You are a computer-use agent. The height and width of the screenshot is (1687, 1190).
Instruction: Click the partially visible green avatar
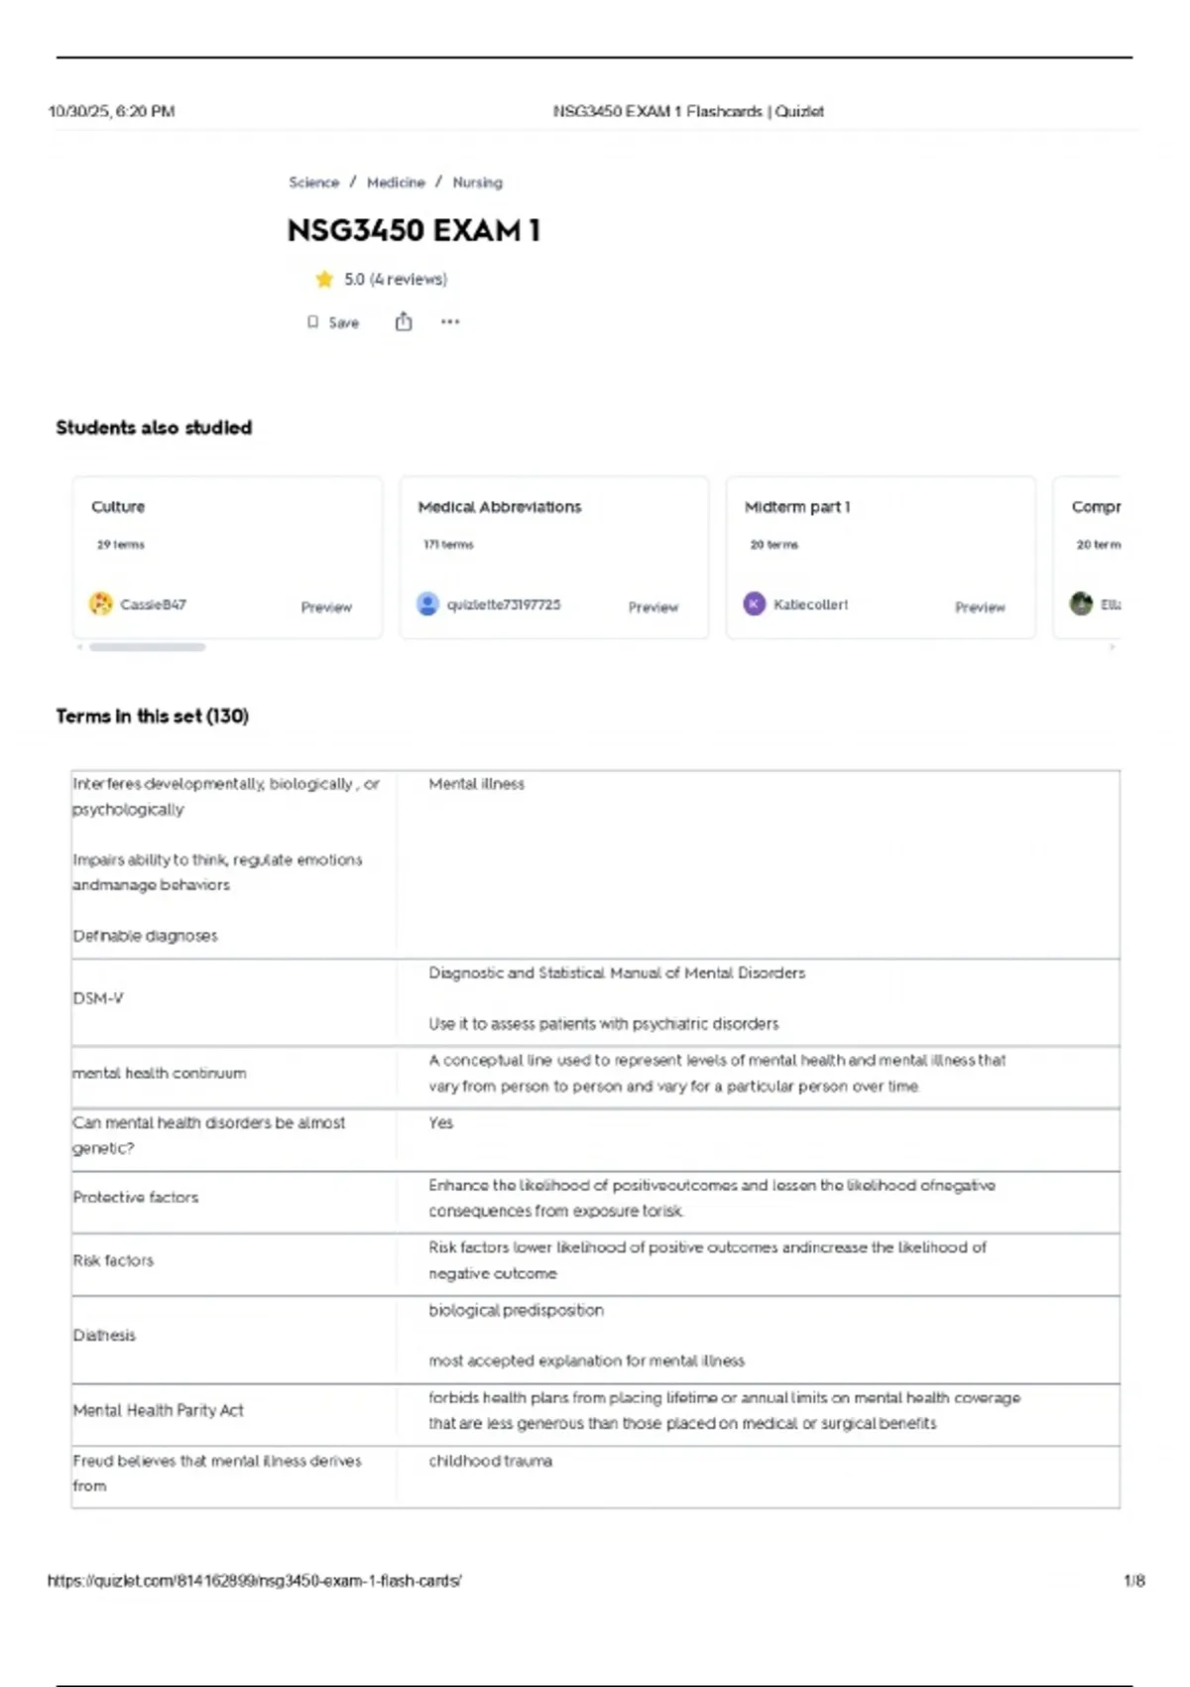tap(1081, 603)
